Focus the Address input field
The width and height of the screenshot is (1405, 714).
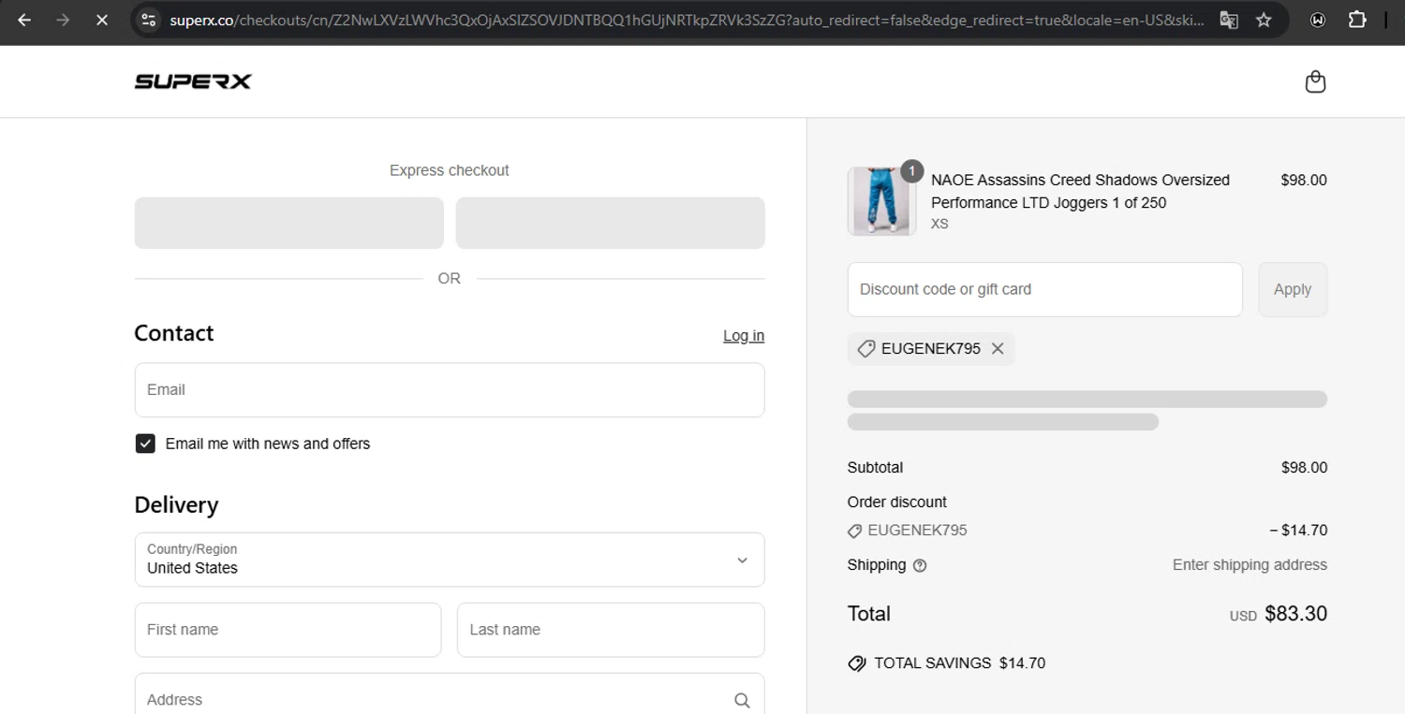(x=450, y=694)
